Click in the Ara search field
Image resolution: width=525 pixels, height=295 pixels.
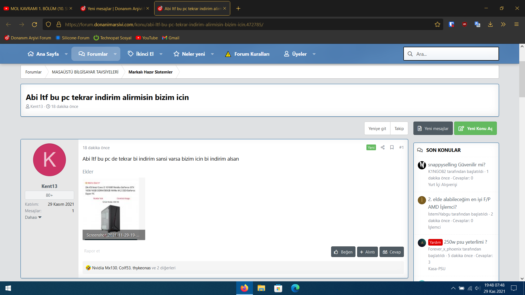tap(451, 54)
